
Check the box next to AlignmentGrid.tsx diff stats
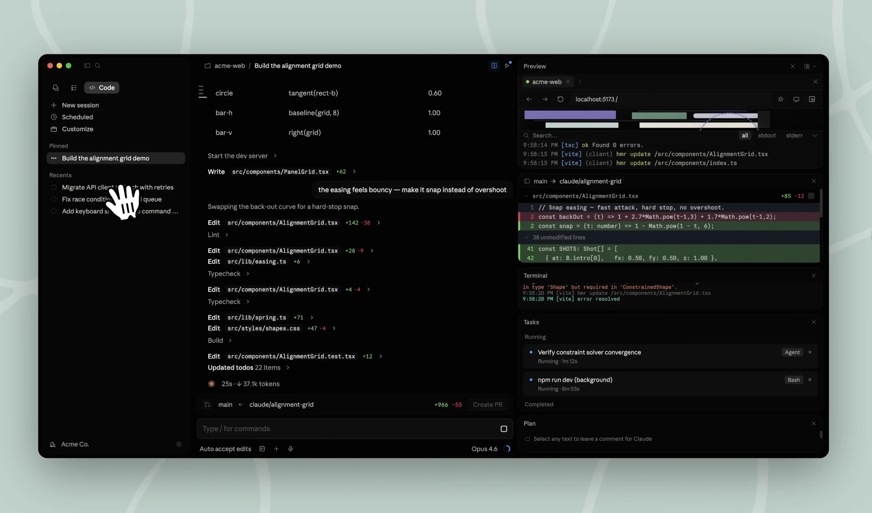811,196
